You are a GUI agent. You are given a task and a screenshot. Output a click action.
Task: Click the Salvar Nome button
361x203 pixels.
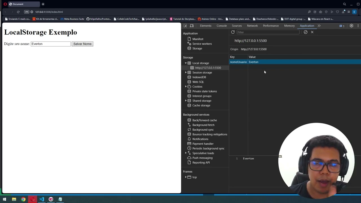click(x=82, y=44)
